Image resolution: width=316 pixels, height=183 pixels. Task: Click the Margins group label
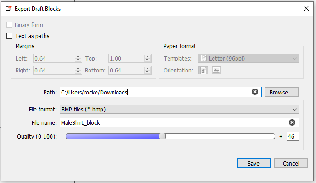click(x=25, y=46)
